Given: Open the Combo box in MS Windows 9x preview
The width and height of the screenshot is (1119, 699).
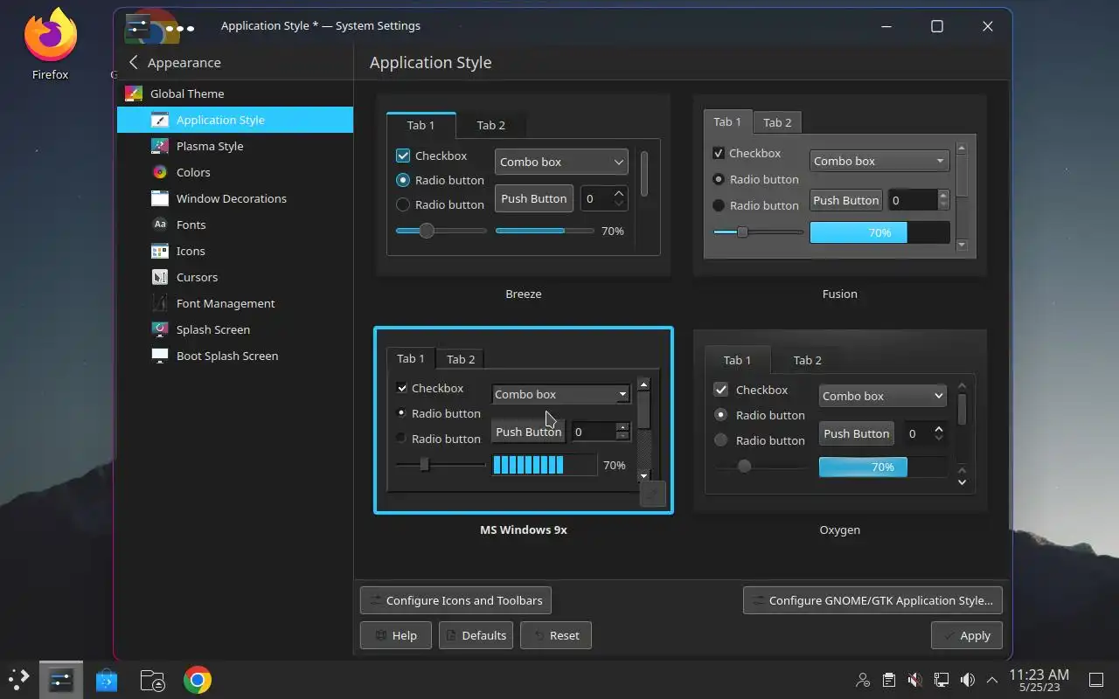Looking at the screenshot, I should tap(561, 394).
